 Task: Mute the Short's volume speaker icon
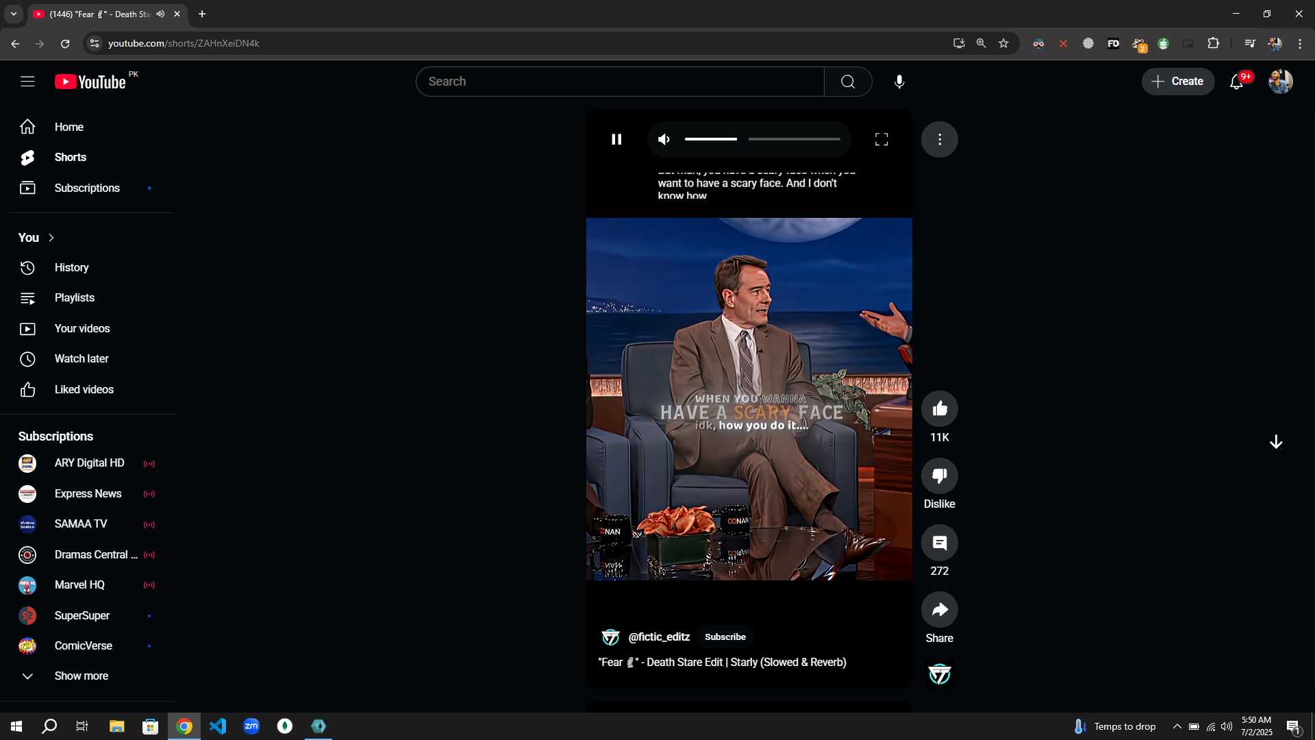click(664, 139)
